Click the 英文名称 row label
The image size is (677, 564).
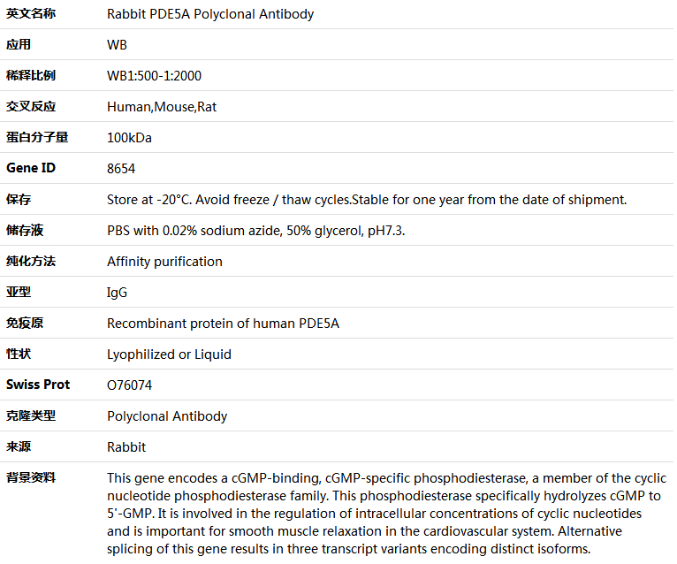pyautogui.click(x=31, y=14)
